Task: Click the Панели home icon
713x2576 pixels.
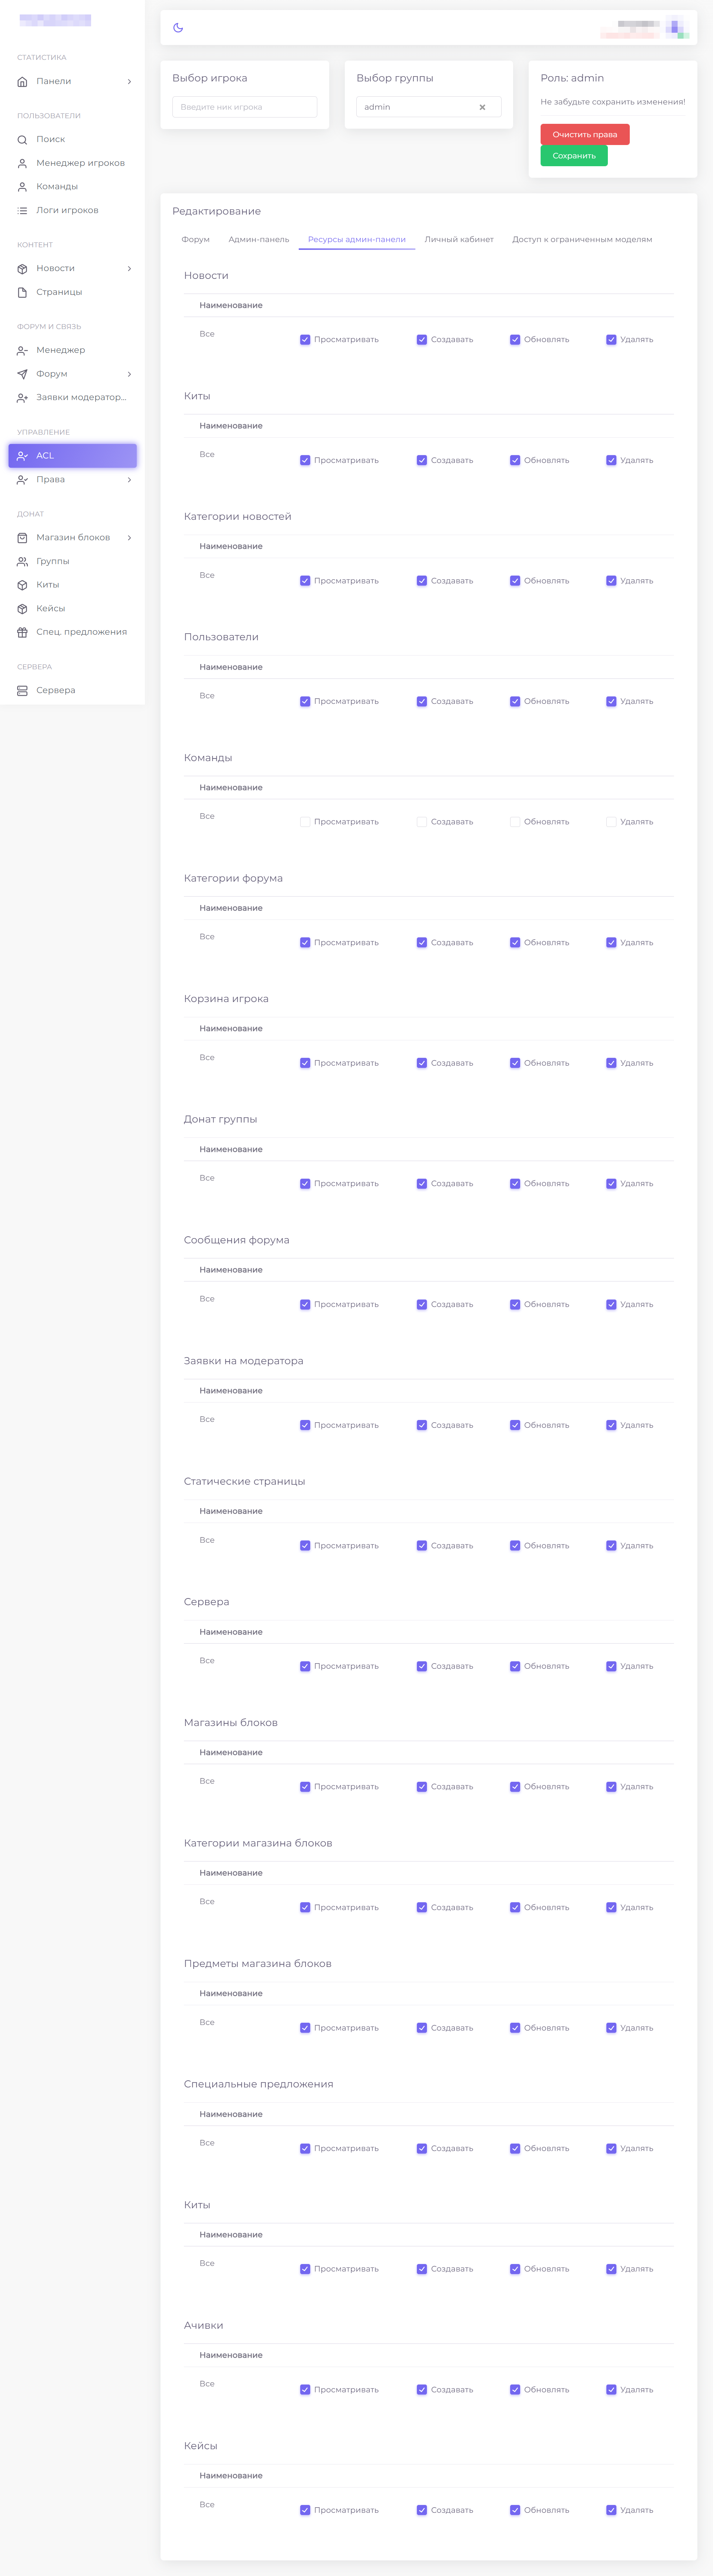Action: point(22,82)
